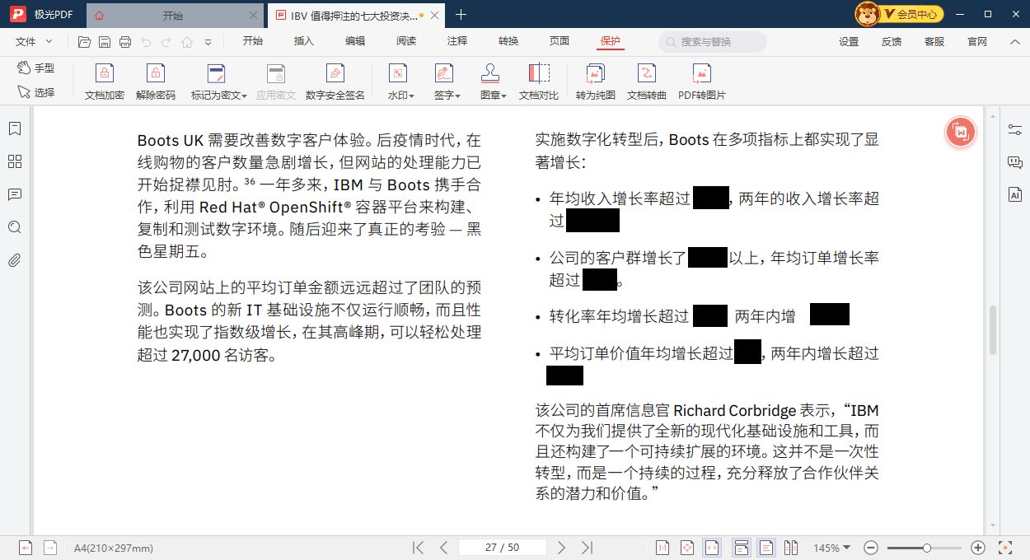Open 数字安全签名 digital signature tool

point(335,82)
